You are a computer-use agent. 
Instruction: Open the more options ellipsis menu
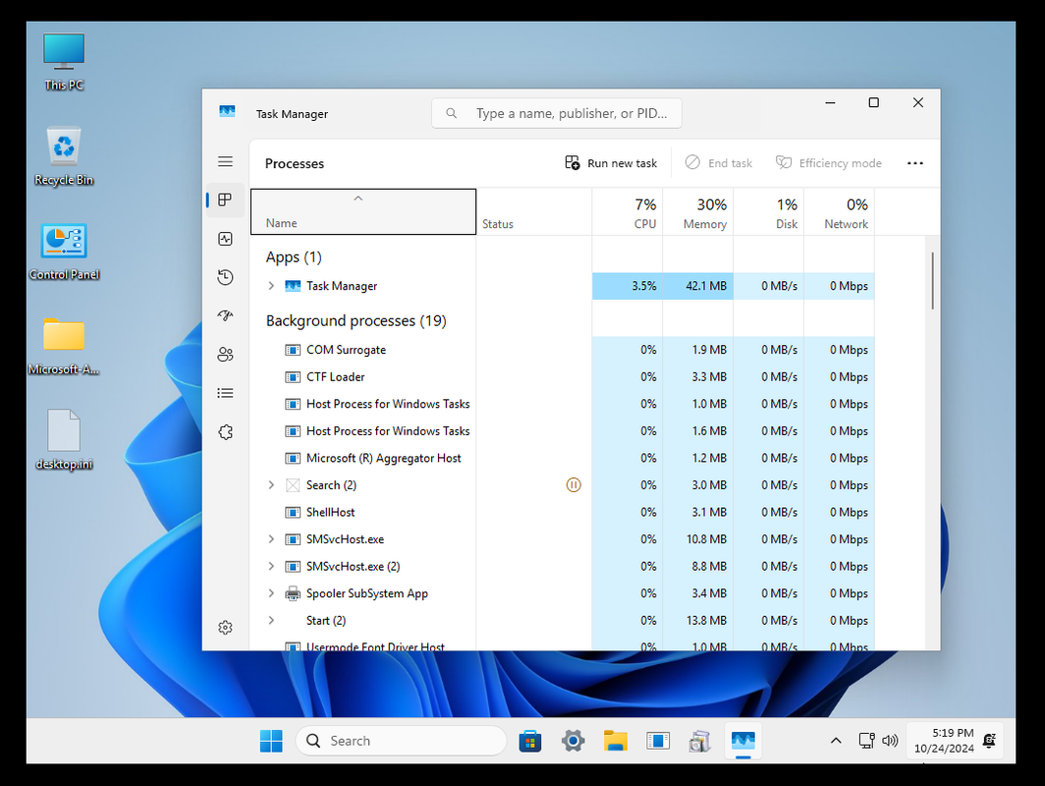click(915, 163)
